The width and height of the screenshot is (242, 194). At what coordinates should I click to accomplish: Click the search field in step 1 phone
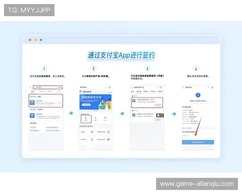coord(45,87)
